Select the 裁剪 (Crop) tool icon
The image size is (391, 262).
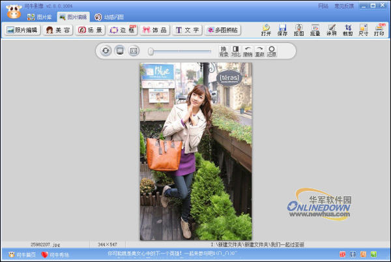pos(347,30)
